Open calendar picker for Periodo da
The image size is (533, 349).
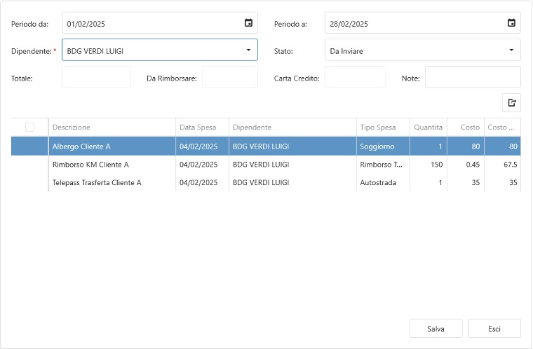click(x=248, y=23)
